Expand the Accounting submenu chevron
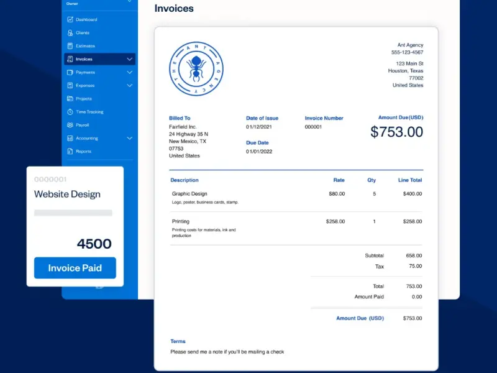Image resolution: width=497 pixels, height=373 pixels. pos(129,138)
